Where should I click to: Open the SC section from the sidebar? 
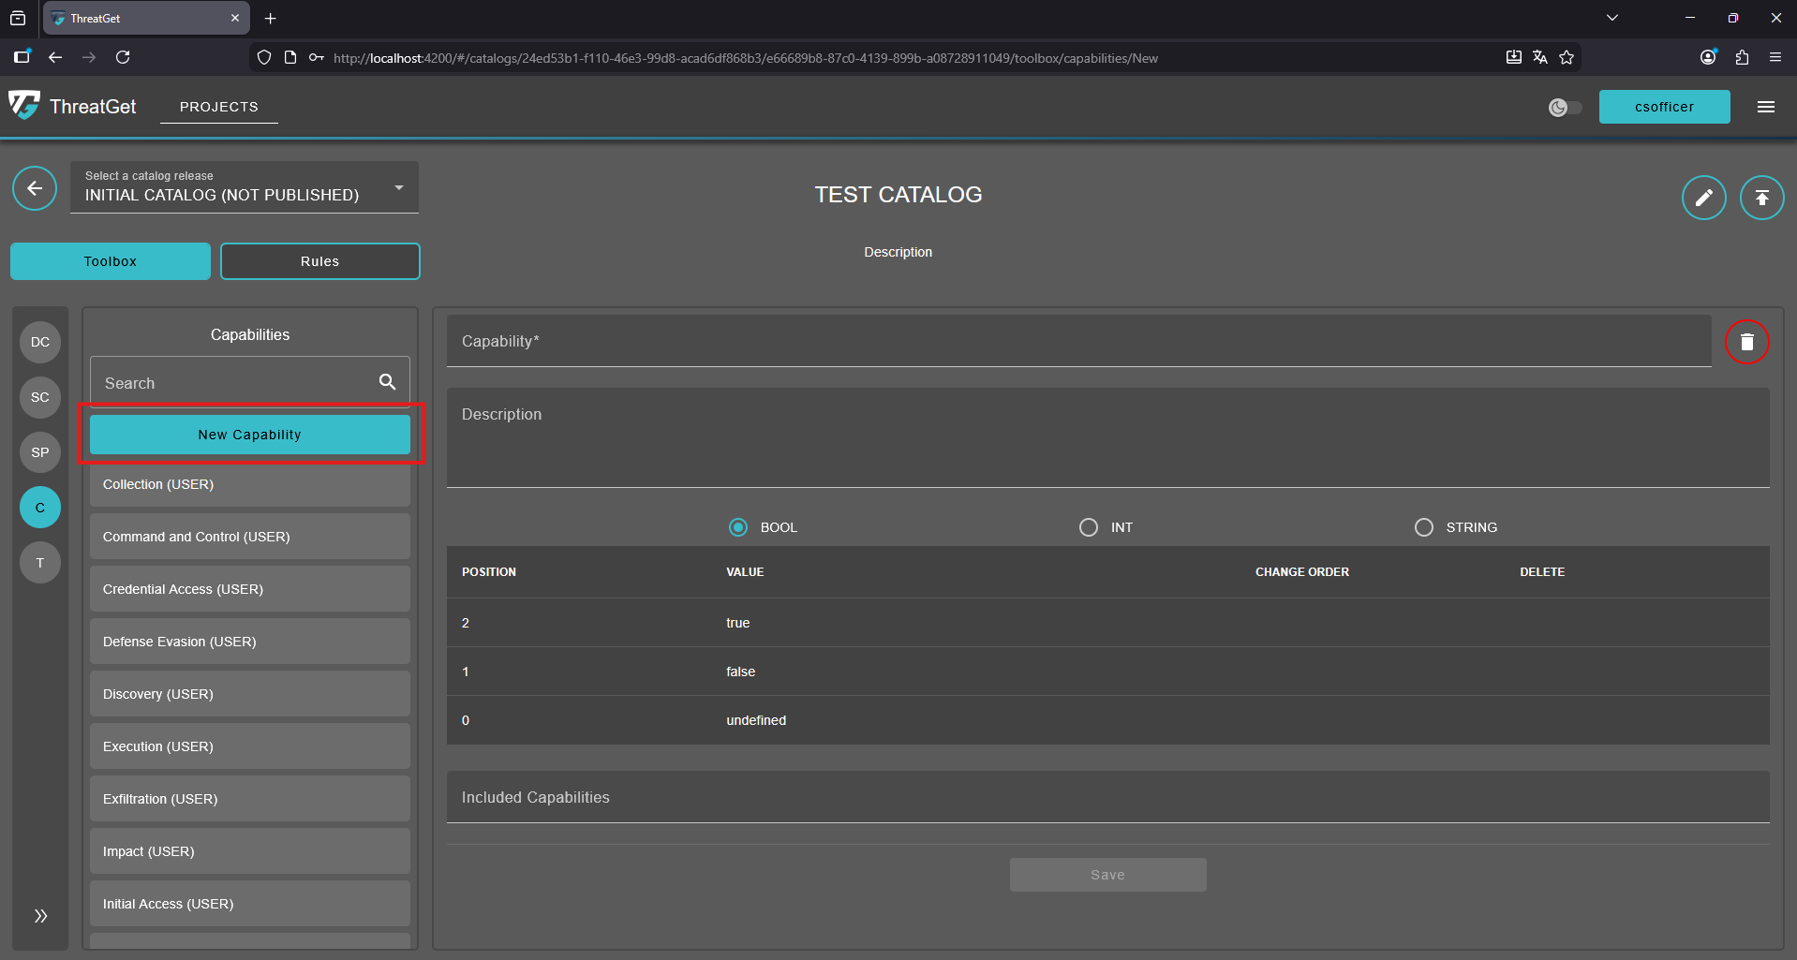[39, 397]
